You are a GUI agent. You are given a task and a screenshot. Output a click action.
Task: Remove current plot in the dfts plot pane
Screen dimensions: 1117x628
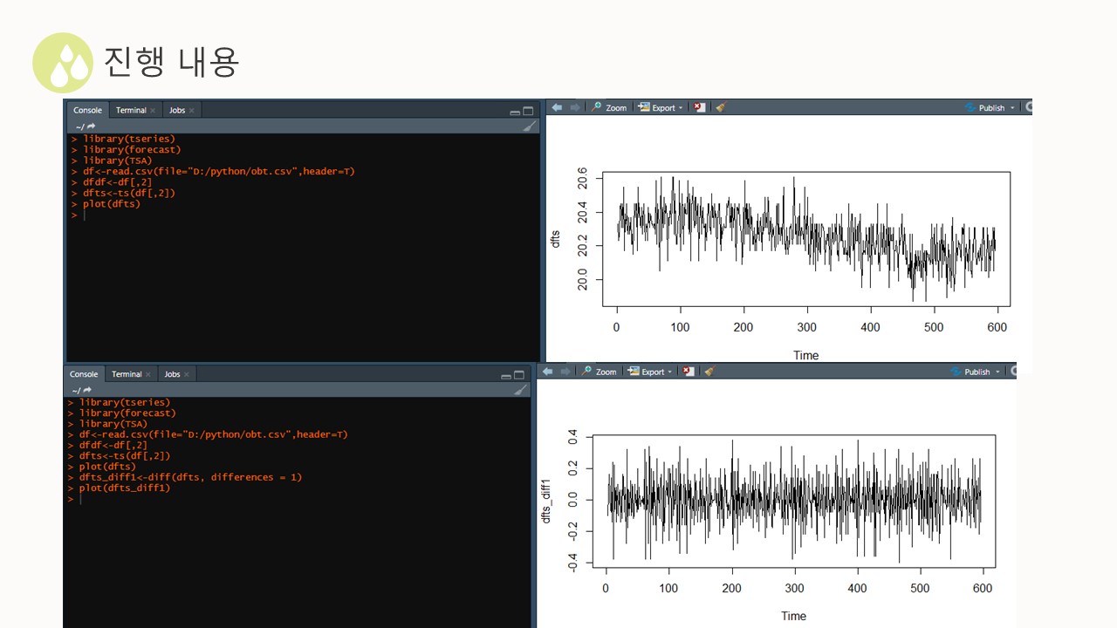(x=700, y=107)
